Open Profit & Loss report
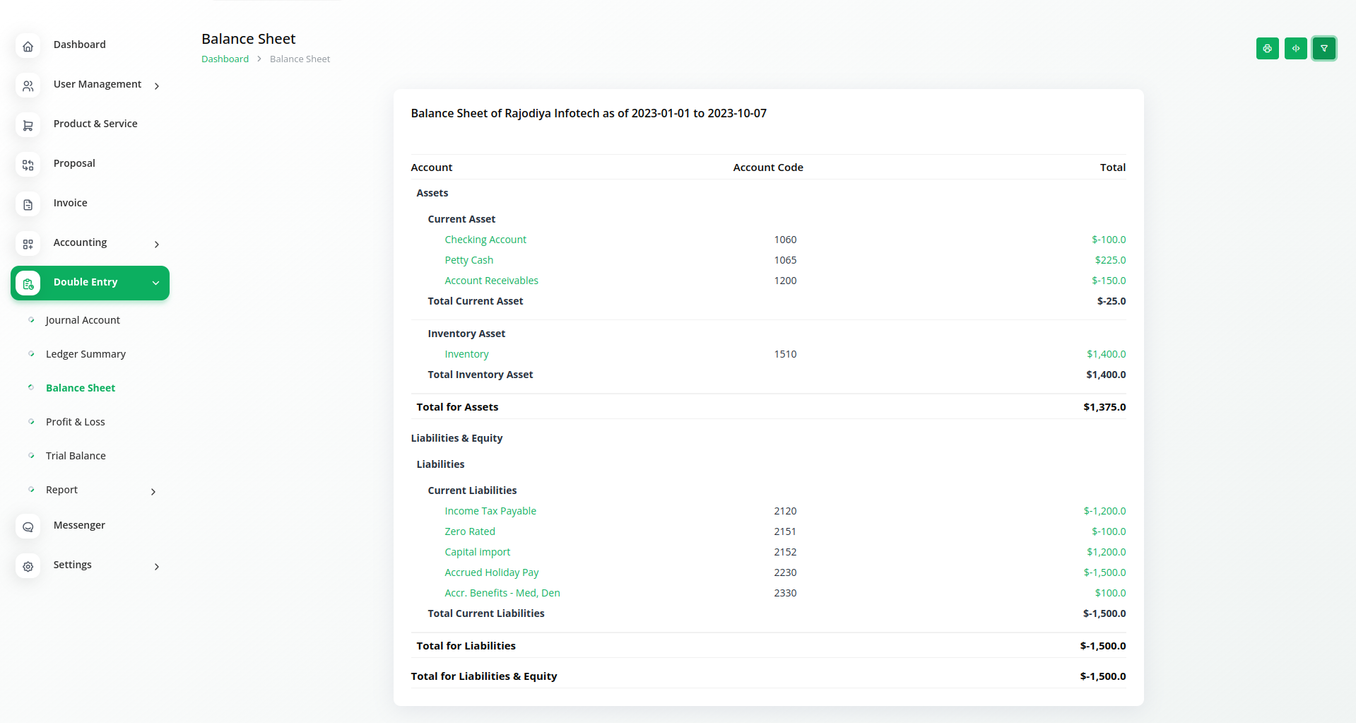 click(x=75, y=422)
